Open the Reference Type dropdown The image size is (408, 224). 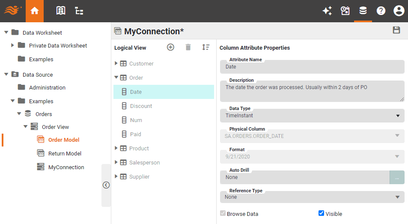click(312, 197)
